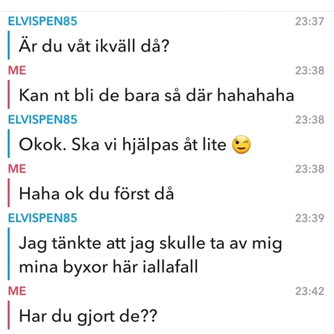Tap the 'Kan nt bli de bara' message

(x=157, y=95)
